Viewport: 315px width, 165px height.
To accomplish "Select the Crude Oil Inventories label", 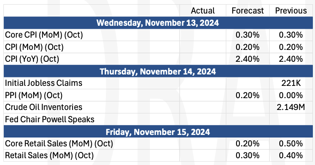I will pyautogui.click(x=44, y=107).
